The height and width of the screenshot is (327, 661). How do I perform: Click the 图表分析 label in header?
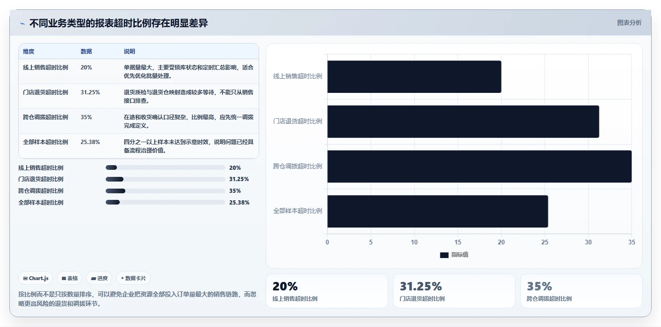[x=629, y=23]
